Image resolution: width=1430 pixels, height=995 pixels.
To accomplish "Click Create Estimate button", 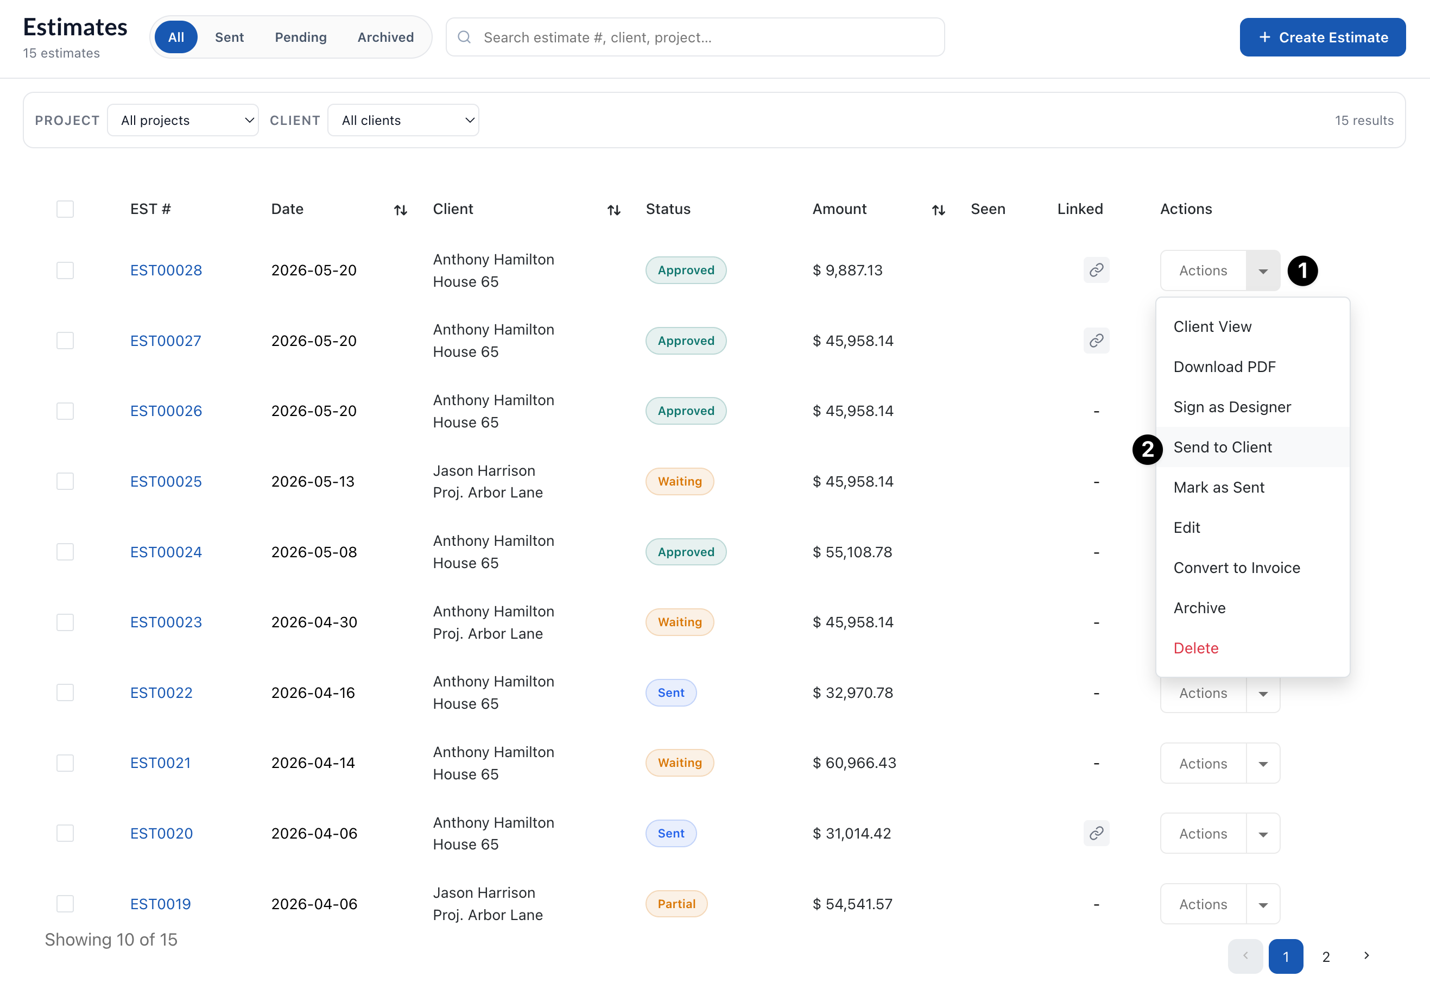I will pyautogui.click(x=1323, y=37).
